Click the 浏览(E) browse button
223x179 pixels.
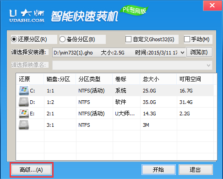tap(199, 52)
